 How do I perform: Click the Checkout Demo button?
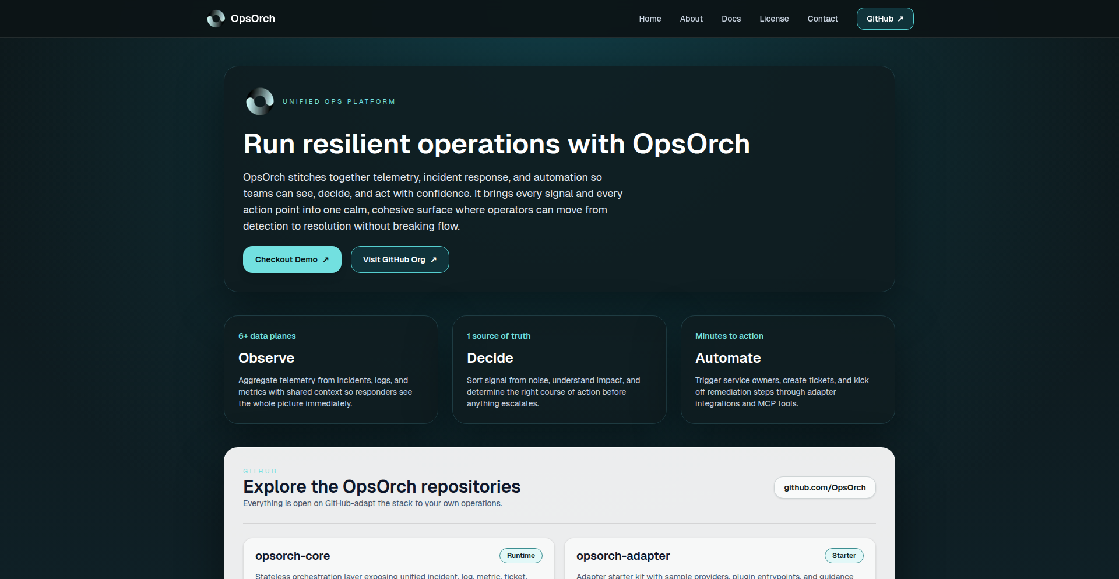292,259
